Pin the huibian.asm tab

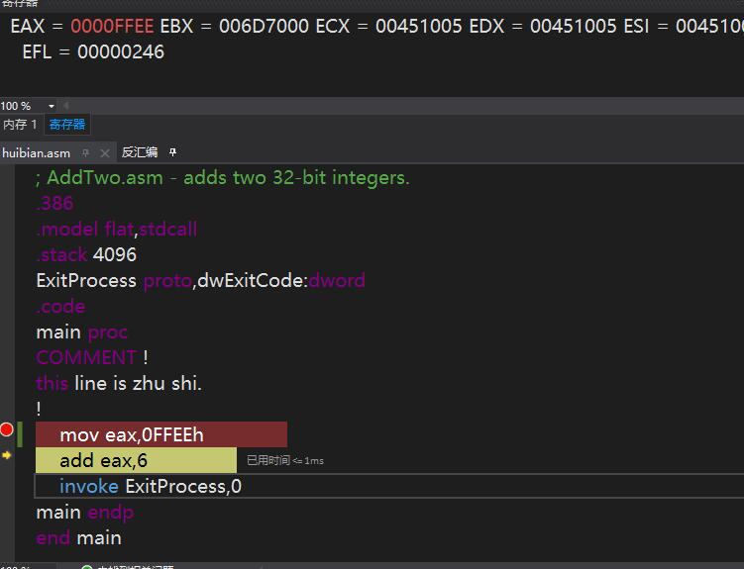click(85, 152)
